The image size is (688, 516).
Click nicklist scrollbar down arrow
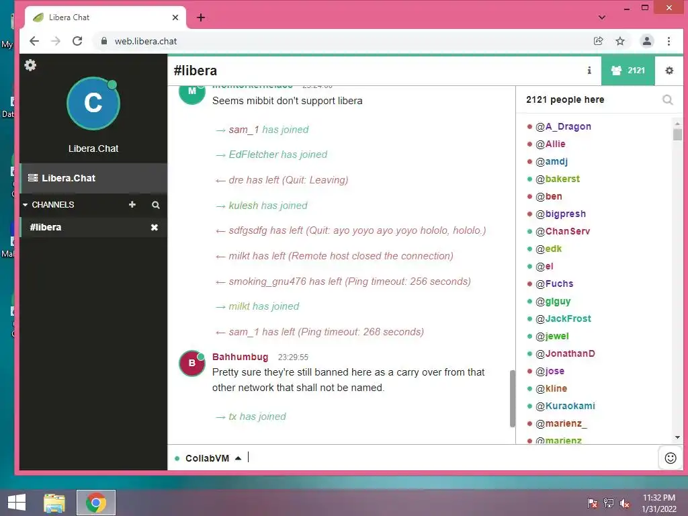(677, 437)
